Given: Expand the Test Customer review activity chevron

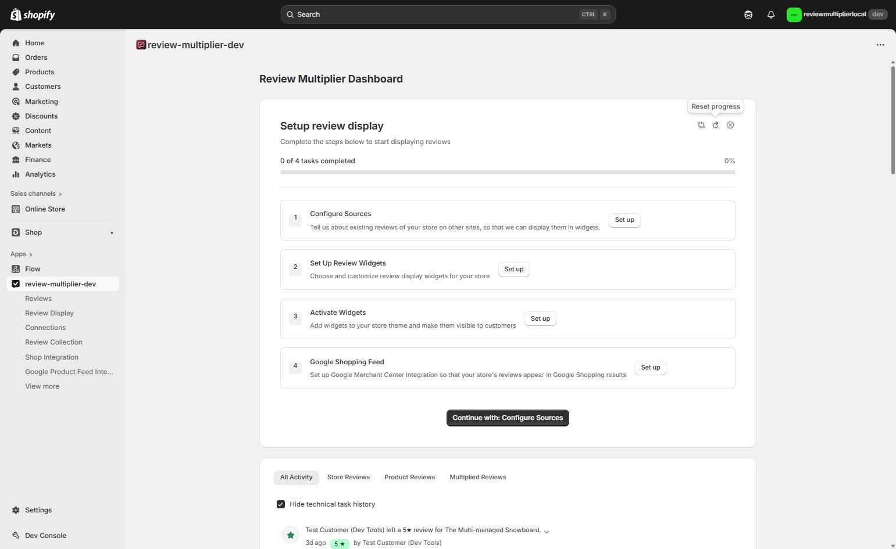Looking at the screenshot, I should click(545, 530).
